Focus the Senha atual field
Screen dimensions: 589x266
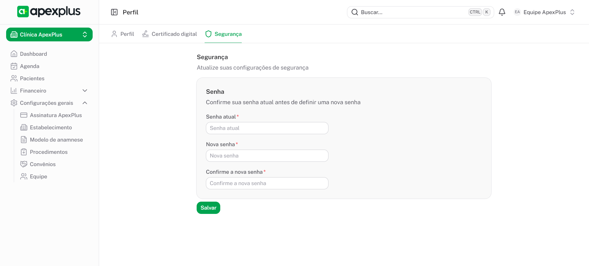tap(267, 128)
